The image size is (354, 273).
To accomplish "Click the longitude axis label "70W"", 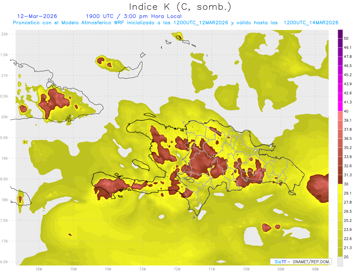I will (246, 269).
